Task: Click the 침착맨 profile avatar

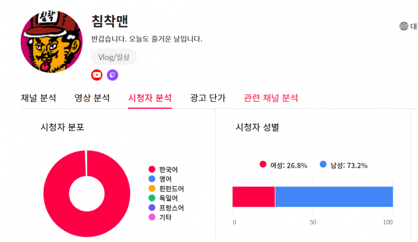Action: 52,42
